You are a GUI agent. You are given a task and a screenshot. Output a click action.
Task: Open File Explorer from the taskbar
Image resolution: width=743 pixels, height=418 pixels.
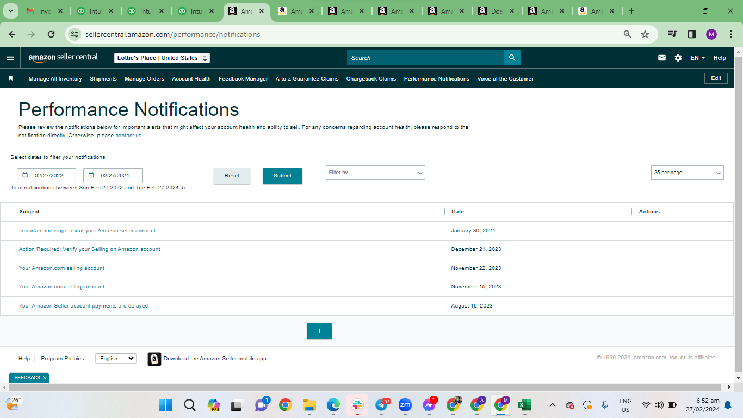309,405
